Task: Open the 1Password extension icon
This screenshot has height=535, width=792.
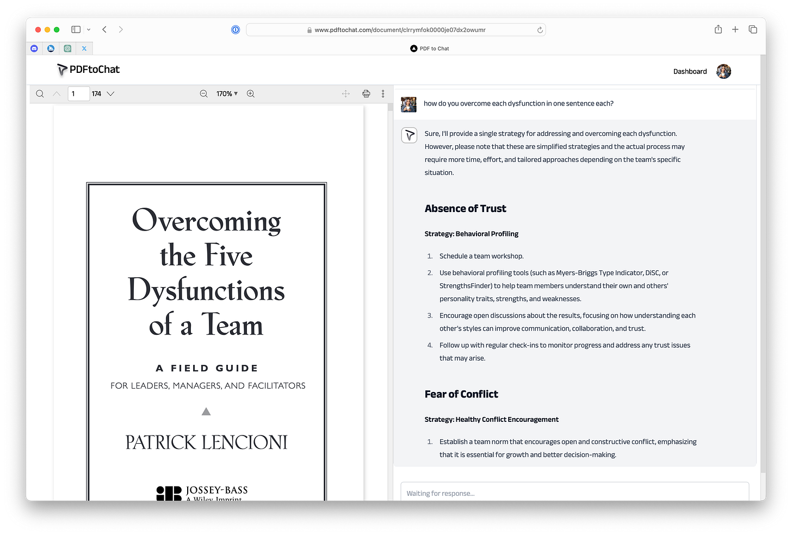Action: 236,30
